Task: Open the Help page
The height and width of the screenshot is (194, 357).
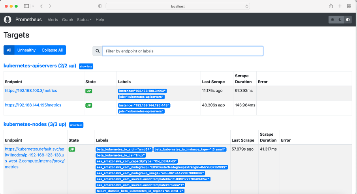Action: pyautogui.click(x=100, y=20)
